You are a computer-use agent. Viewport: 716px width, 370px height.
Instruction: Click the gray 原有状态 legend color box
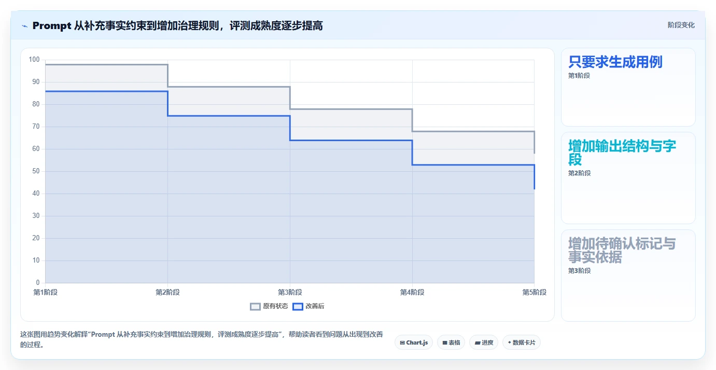(255, 306)
